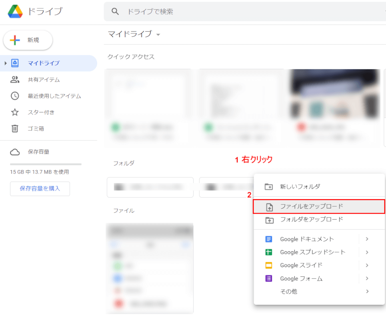Viewport: 386px width, 320px height.
Task: Click the 保存容量を購入 link
Action: pyautogui.click(x=40, y=189)
